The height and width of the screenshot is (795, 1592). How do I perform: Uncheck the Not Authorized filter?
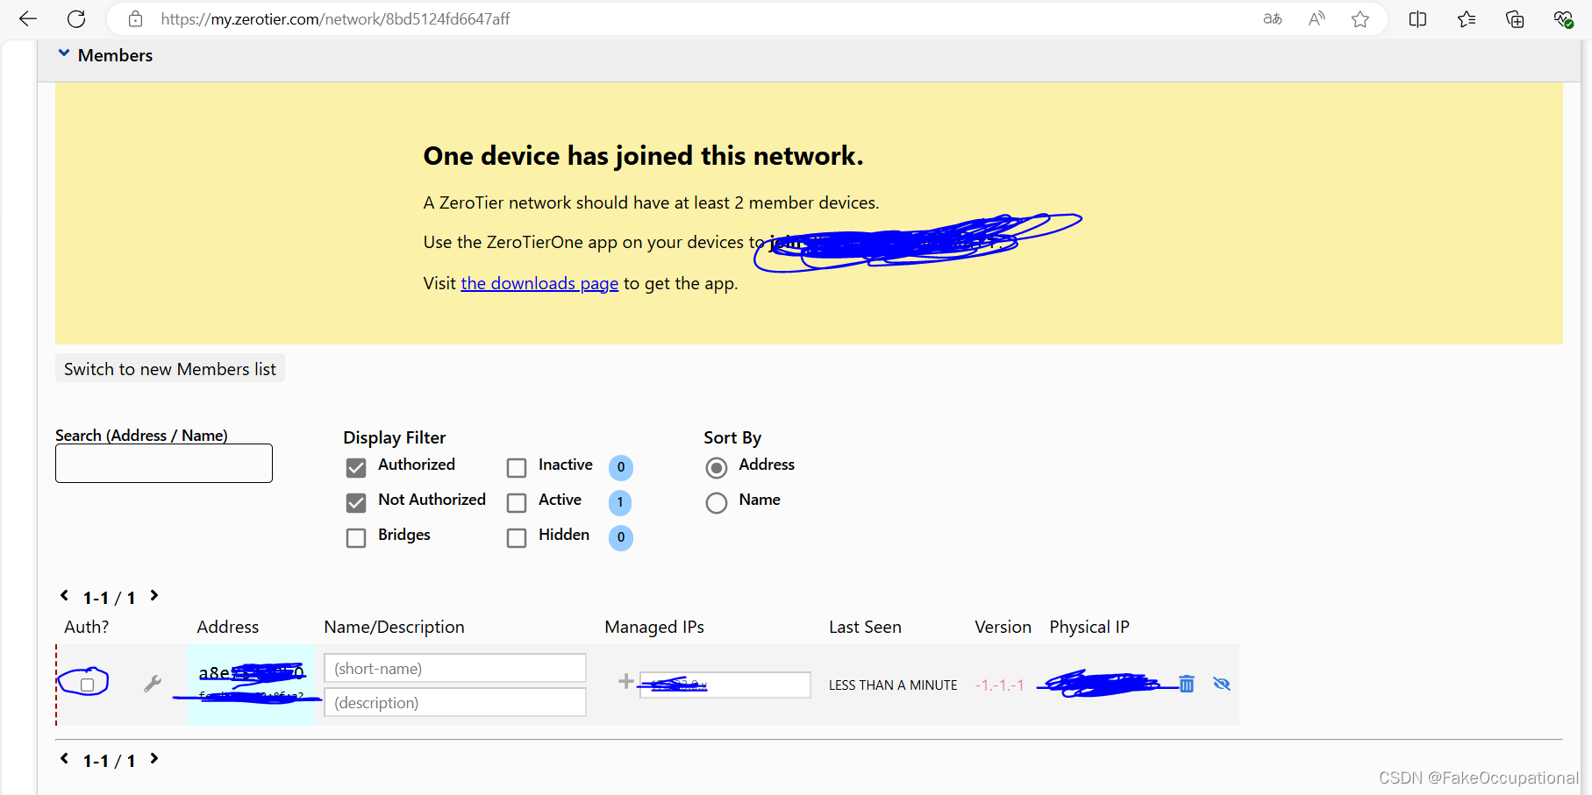356,503
